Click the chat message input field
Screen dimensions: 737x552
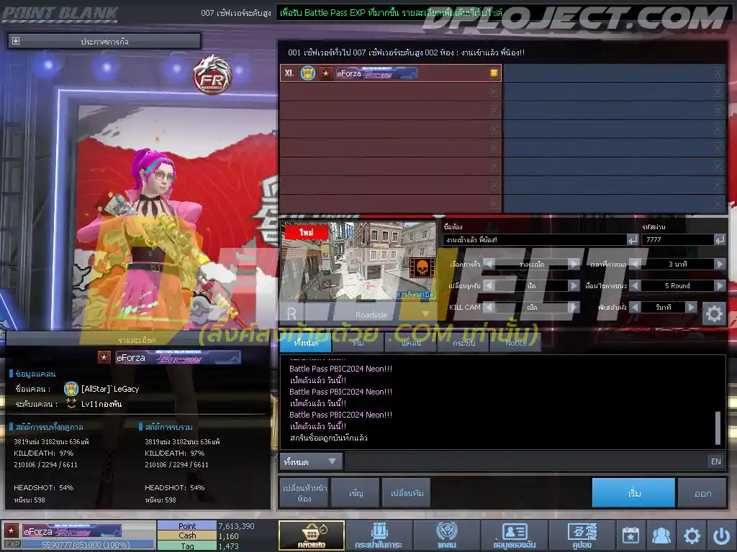(x=525, y=462)
